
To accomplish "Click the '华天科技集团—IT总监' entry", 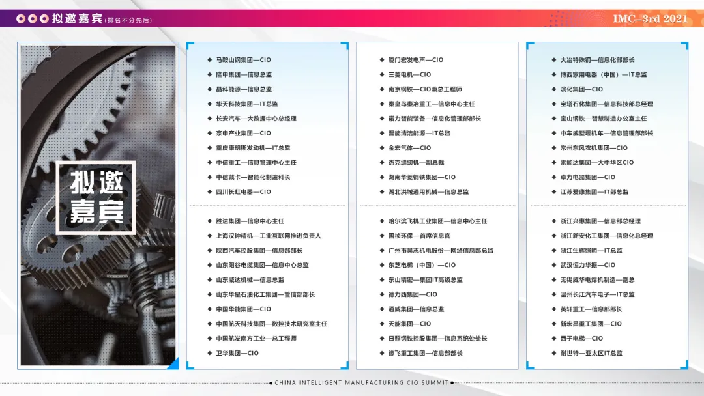I will click(247, 104).
